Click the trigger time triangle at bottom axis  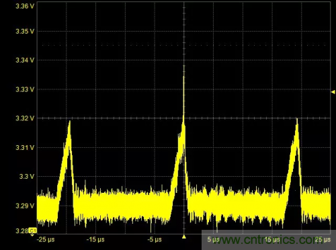tap(184, 237)
